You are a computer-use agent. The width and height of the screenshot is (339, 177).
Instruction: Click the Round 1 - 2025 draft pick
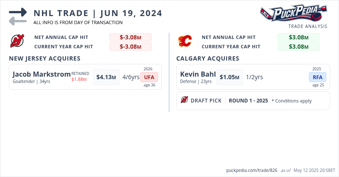coord(248,101)
